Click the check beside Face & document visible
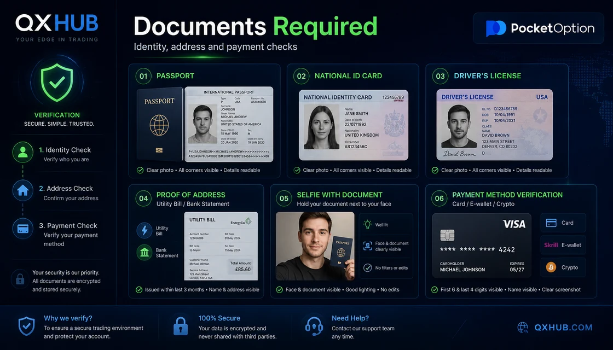This screenshot has height=350, width=613. coord(280,289)
